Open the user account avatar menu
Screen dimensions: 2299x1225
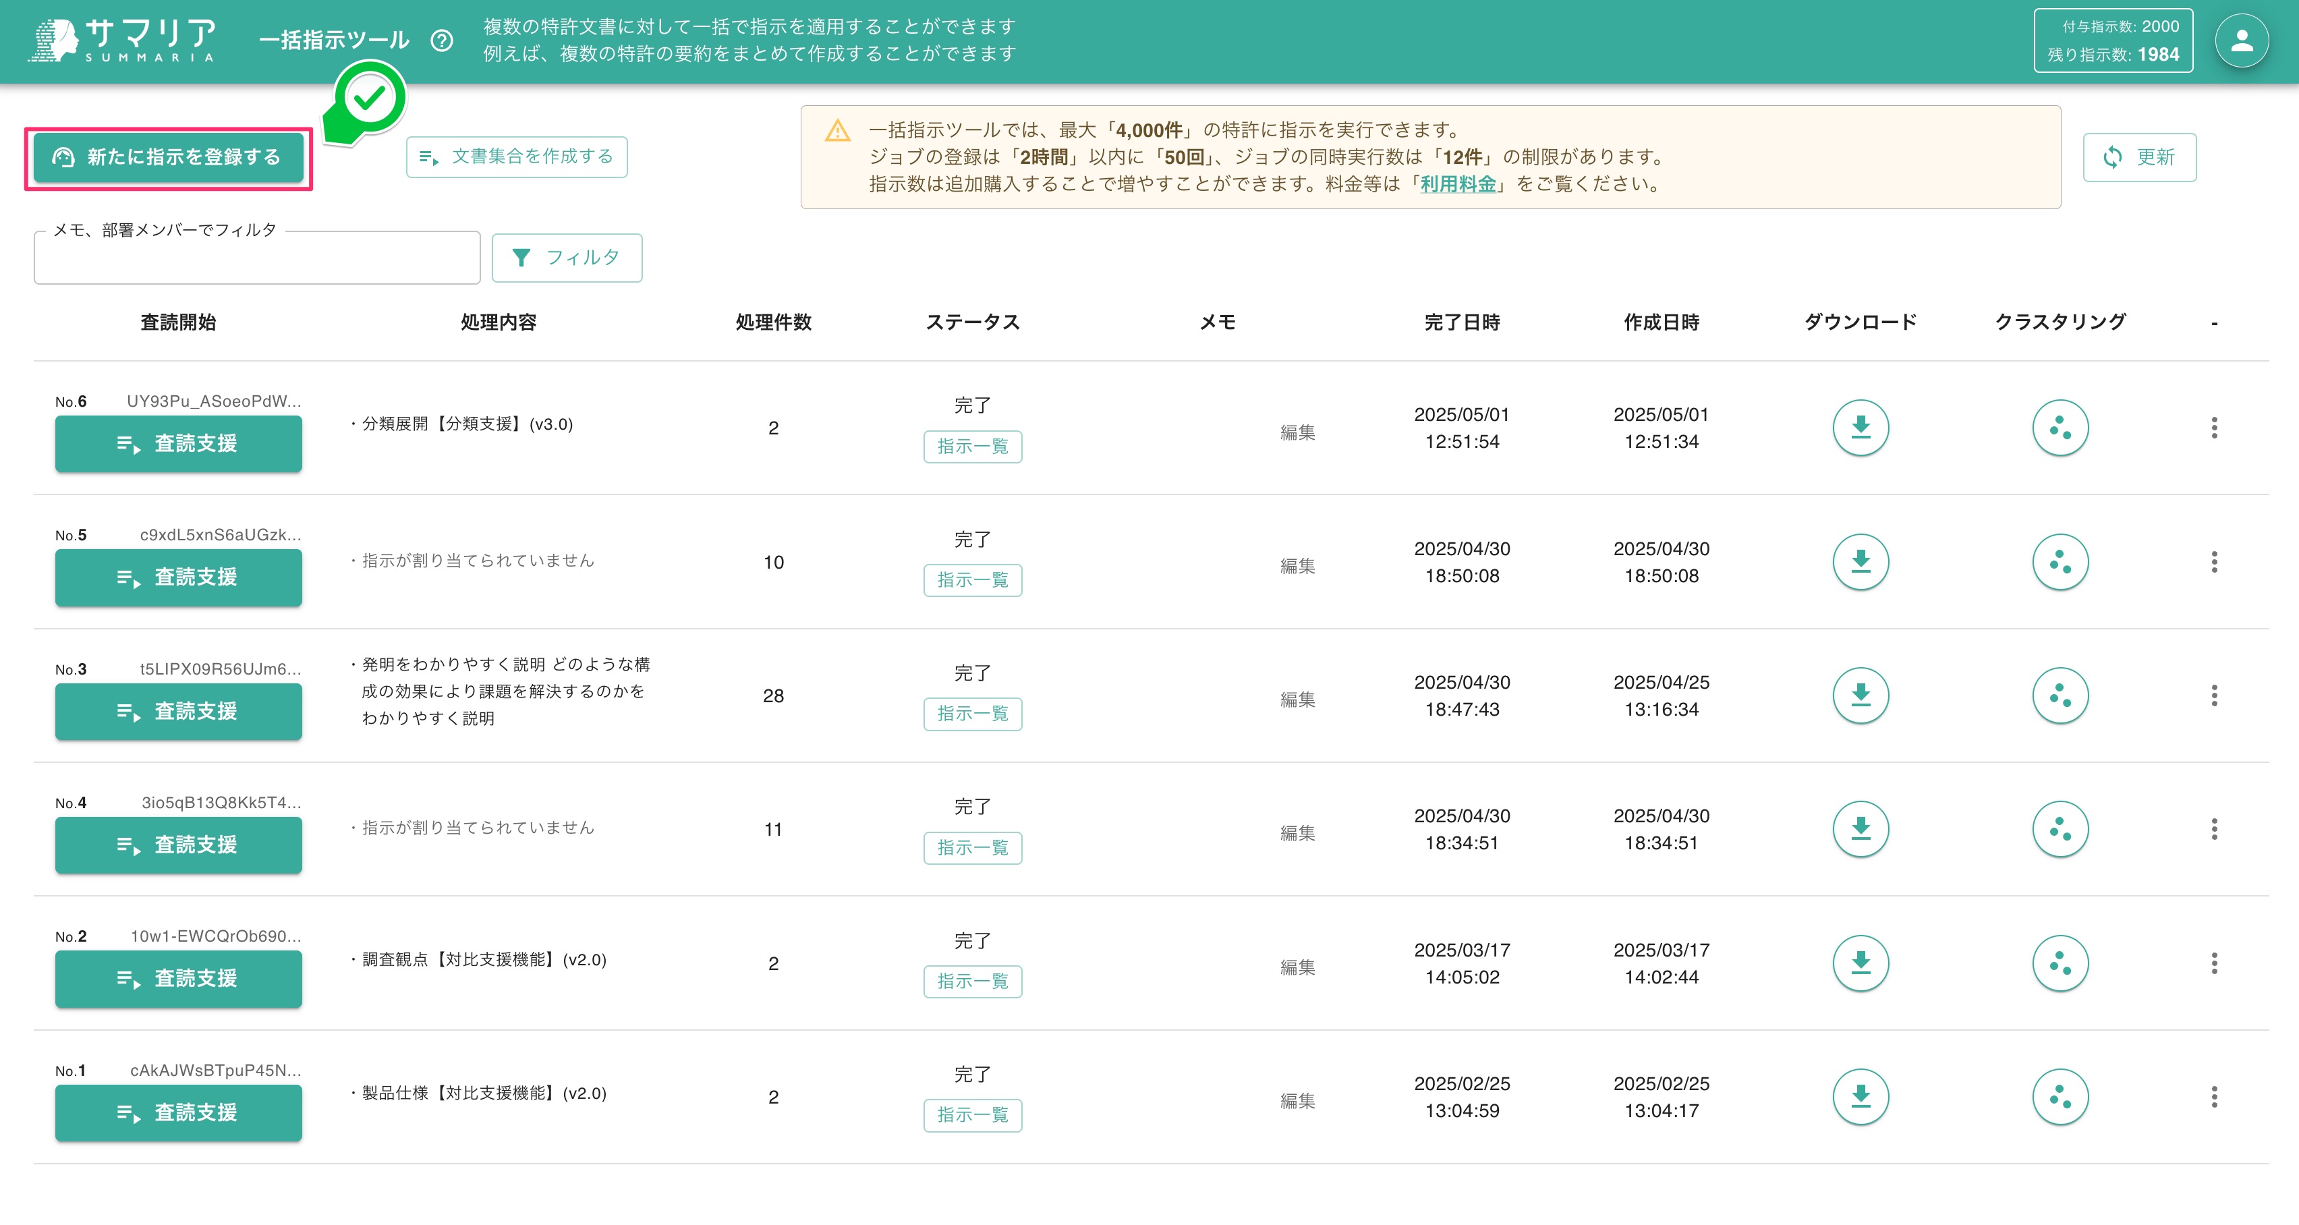click(2241, 41)
